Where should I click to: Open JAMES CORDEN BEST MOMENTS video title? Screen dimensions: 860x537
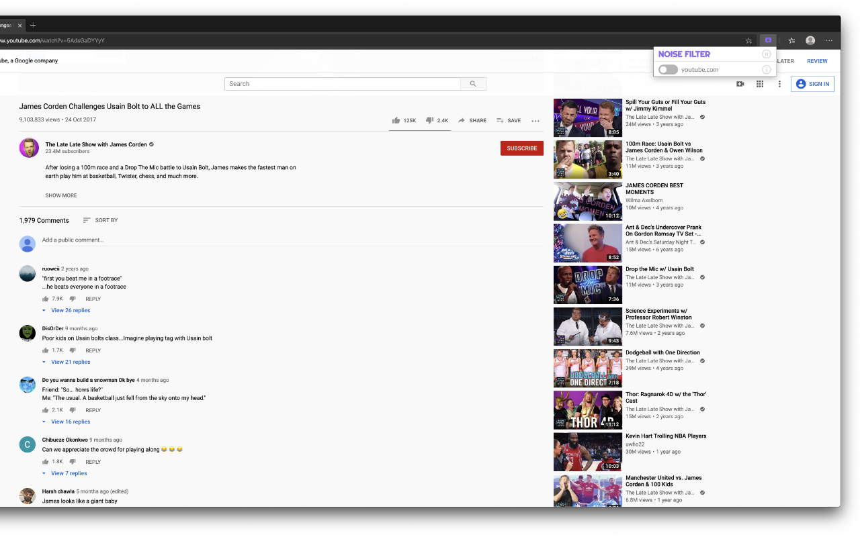tap(655, 189)
